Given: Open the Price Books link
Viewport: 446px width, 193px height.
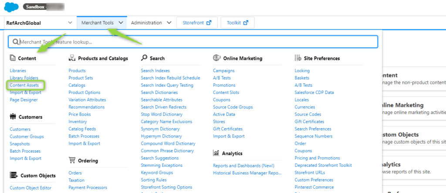Looking at the screenshot, I should pyautogui.click(x=80, y=114).
